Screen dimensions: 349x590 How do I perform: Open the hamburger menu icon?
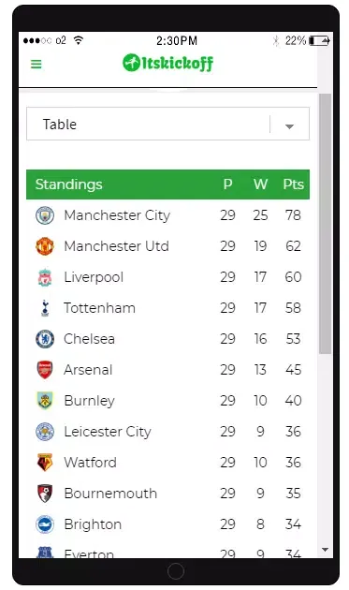(36, 64)
